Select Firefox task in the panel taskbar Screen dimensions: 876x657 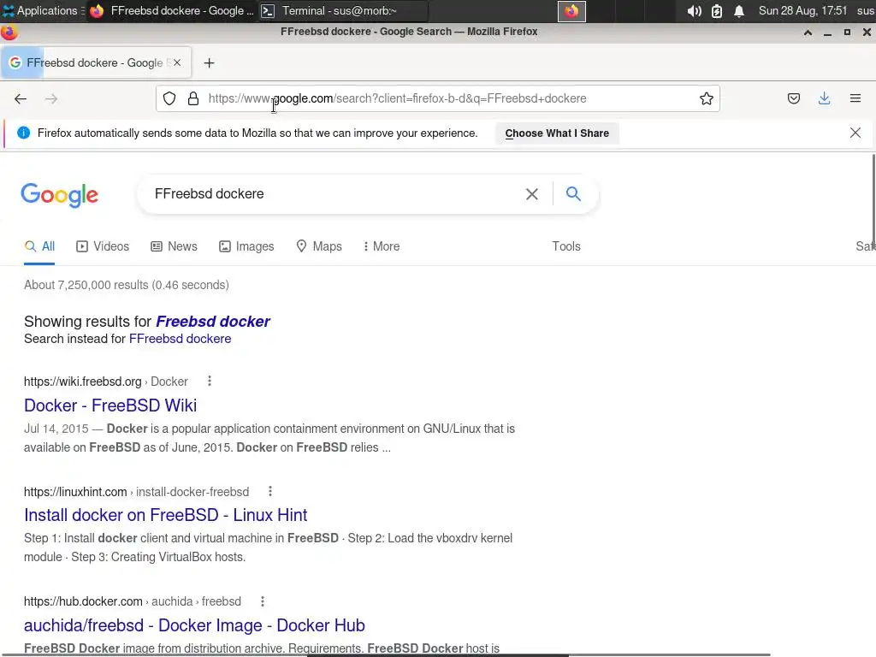click(x=173, y=11)
